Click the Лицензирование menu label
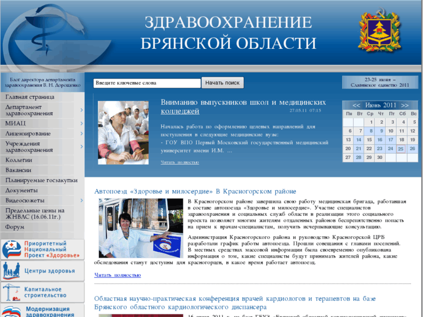The image size is (423, 317). [x=28, y=134]
